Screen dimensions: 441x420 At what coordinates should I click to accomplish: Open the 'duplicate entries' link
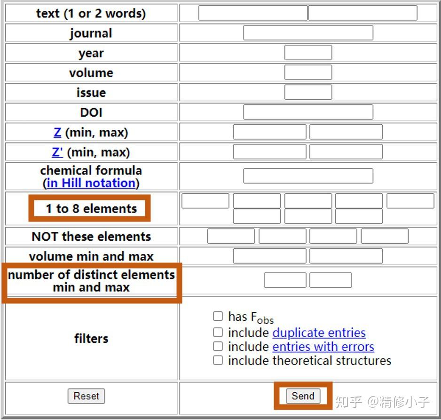(x=319, y=333)
